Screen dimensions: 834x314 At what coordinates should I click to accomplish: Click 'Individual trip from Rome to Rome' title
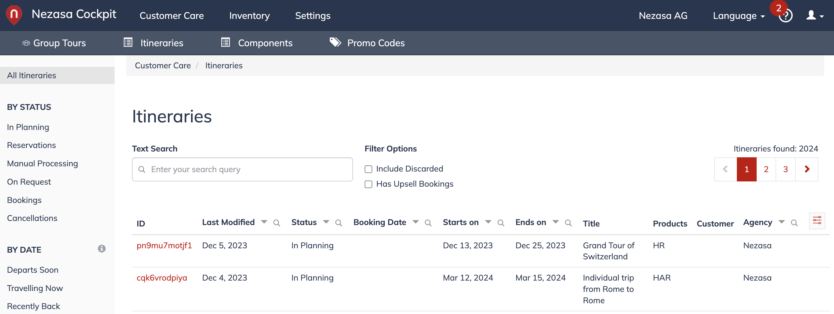pos(608,289)
